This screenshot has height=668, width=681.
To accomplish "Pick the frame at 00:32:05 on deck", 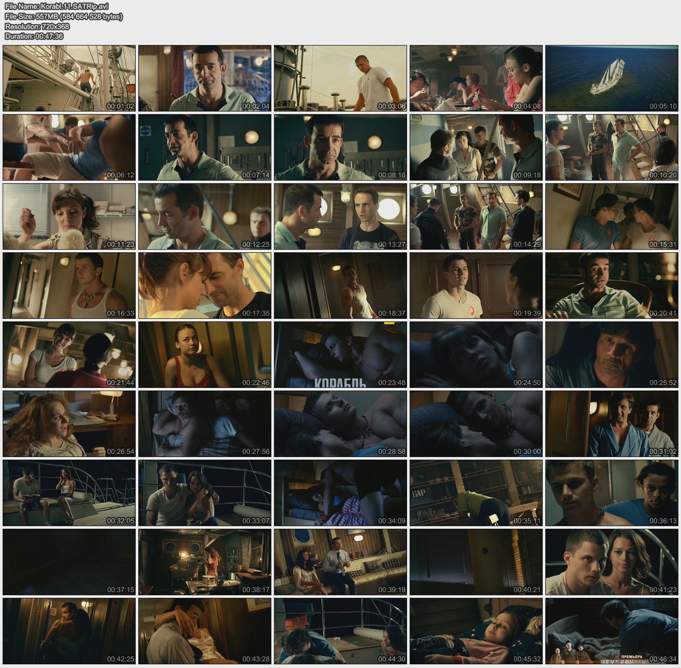I will coord(69,493).
